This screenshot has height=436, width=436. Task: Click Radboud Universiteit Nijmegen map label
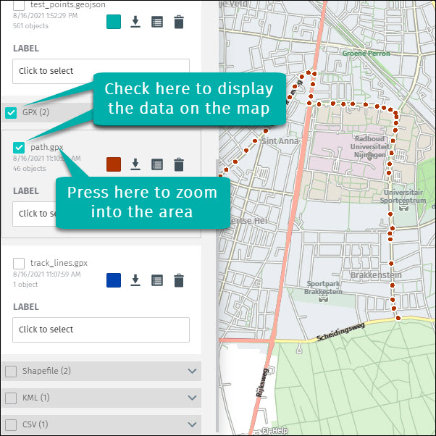click(x=369, y=147)
